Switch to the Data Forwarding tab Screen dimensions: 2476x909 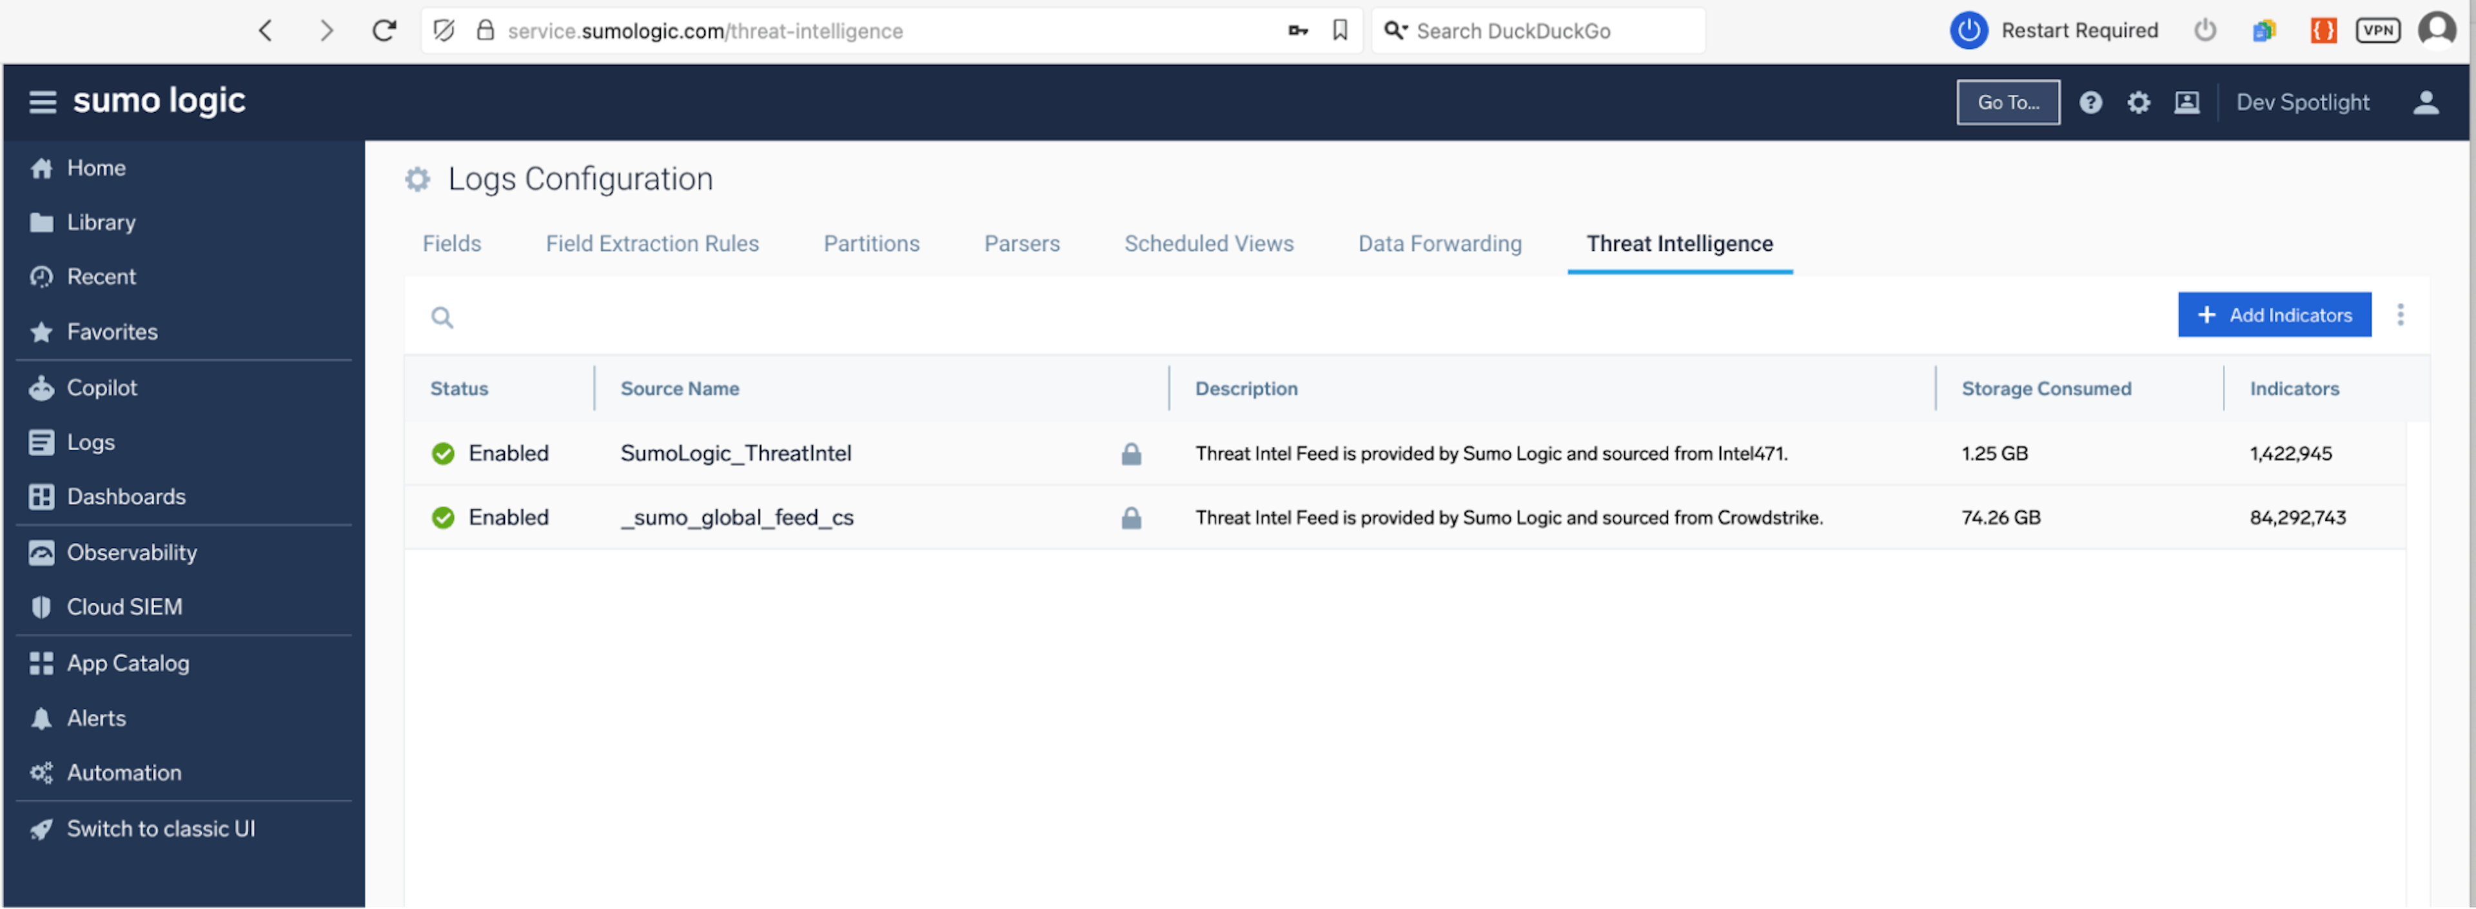pyautogui.click(x=1439, y=244)
